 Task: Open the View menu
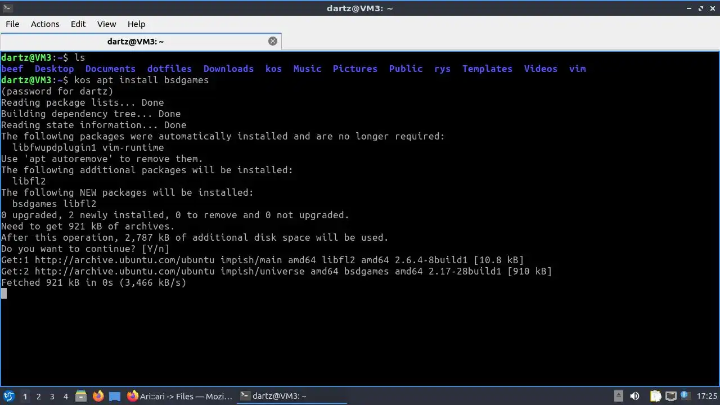(106, 24)
